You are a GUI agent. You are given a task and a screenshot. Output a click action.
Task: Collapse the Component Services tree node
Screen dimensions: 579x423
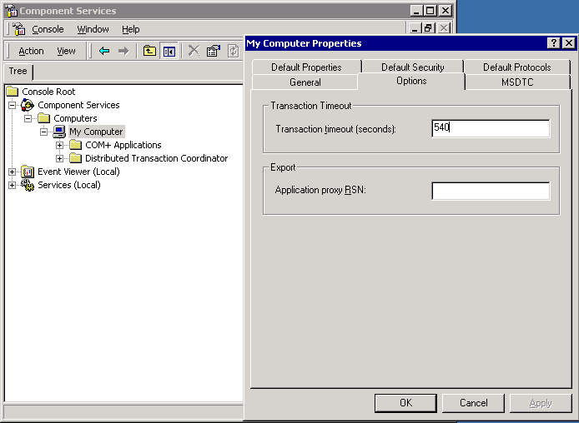point(13,106)
